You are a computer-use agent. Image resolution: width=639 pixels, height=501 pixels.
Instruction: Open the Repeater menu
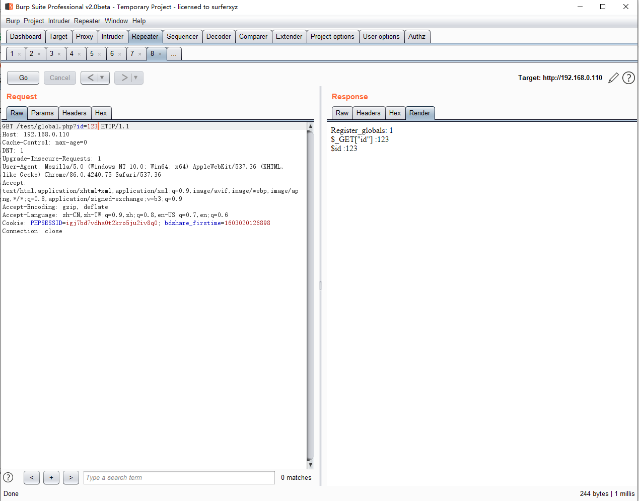coord(87,21)
